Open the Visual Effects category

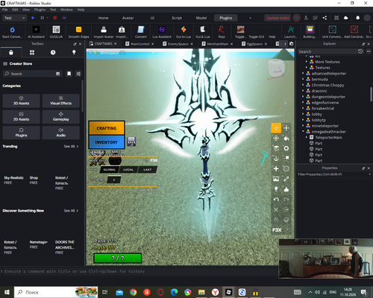(x=61, y=101)
